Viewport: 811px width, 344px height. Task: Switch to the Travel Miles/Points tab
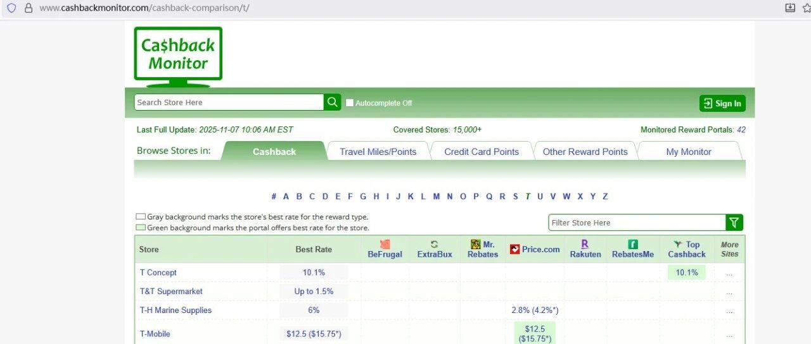coord(378,152)
